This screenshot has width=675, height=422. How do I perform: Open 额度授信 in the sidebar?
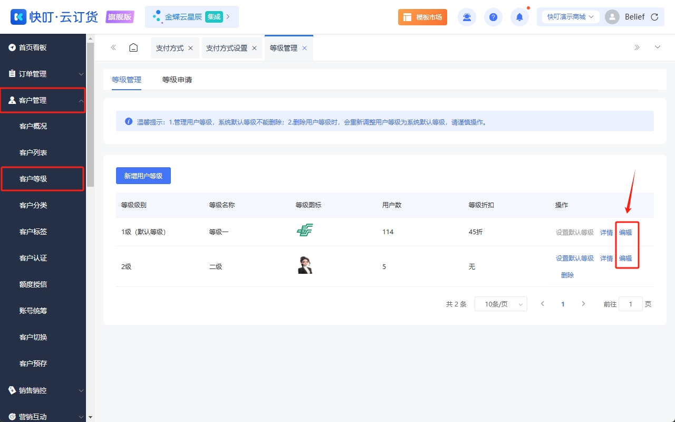click(43, 284)
